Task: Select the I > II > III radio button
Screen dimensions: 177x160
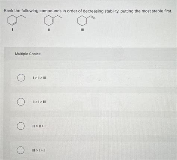Action: [21, 78]
